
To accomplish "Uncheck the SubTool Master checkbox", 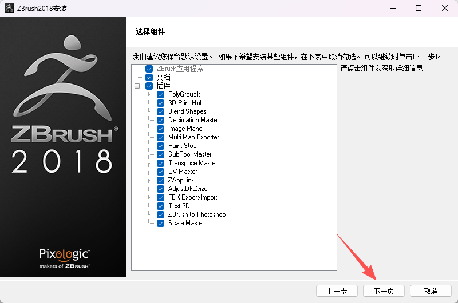I will [161, 154].
